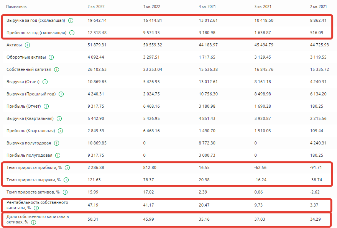
Task: Click info icon beside Темп прироста прибыли, %
Action: (67, 167)
